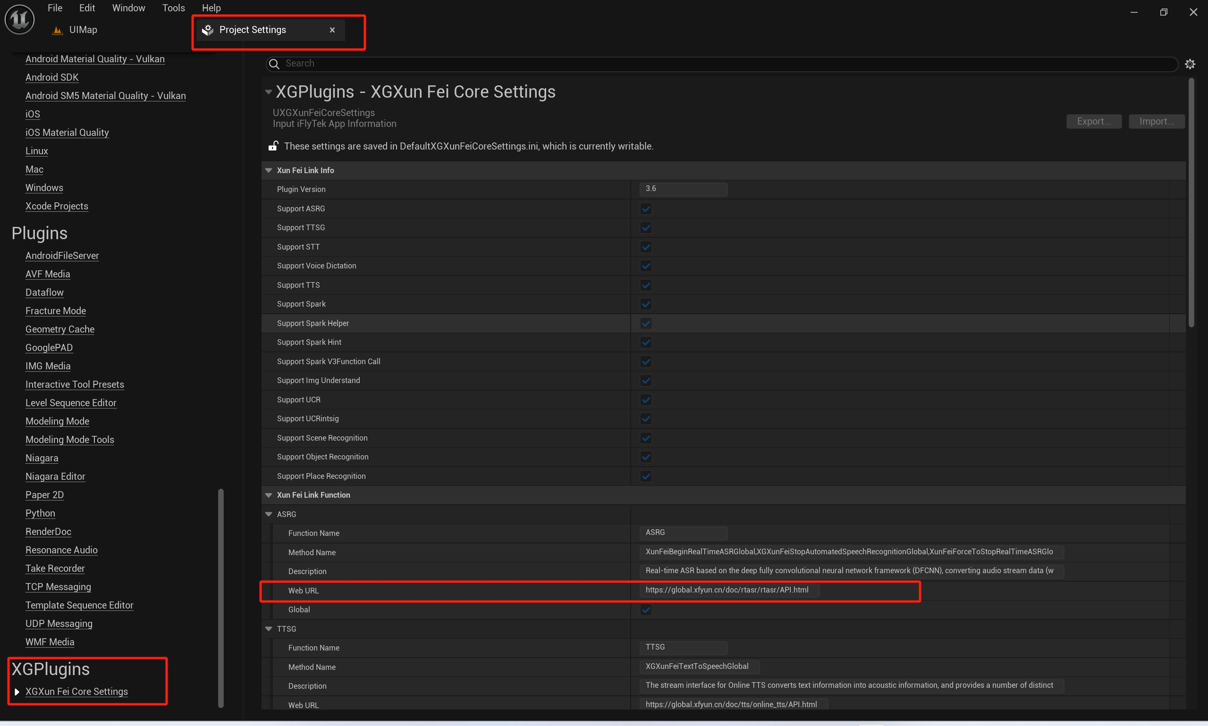Open XGXun Fei Core Settings link

[x=76, y=692]
